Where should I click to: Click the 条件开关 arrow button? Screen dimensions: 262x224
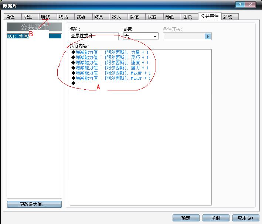(208, 36)
